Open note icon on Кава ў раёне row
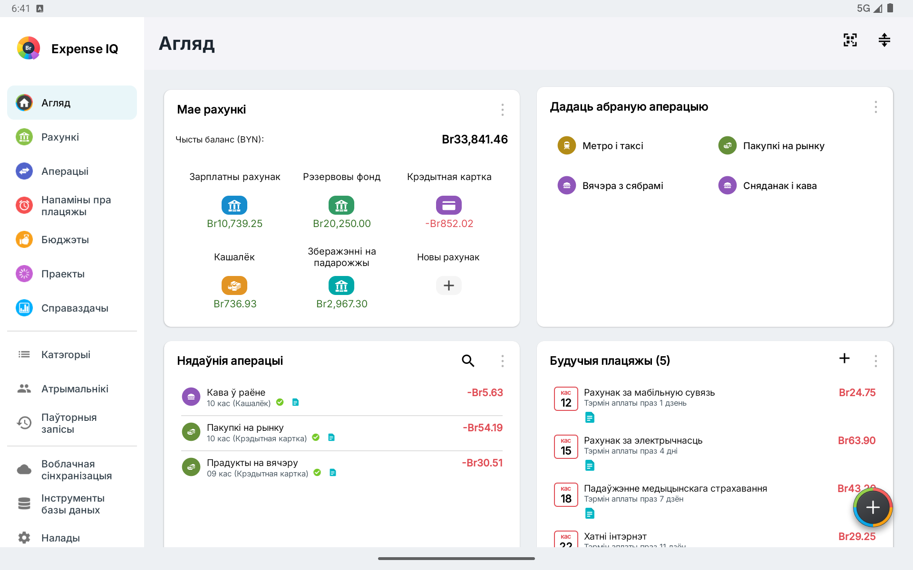The image size is (913, 570). point(295,402)
